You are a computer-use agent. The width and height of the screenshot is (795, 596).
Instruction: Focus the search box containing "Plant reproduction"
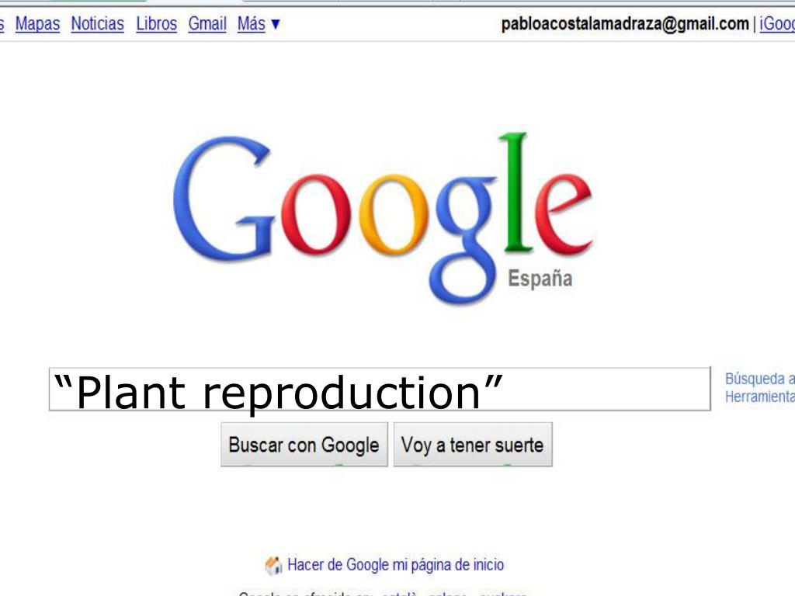(x=380, y=390)
